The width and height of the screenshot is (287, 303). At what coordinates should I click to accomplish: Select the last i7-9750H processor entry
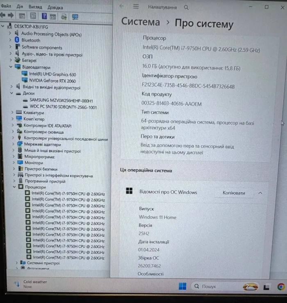pos(69,257)
